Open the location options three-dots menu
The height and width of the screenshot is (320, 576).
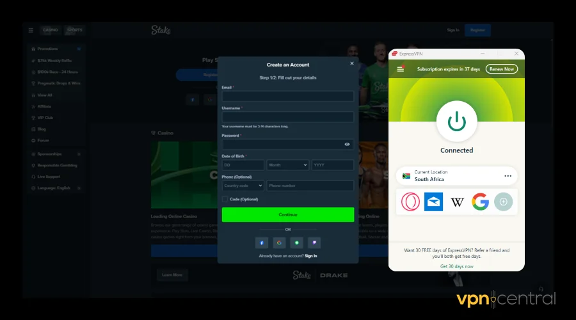tap(508, 176)
